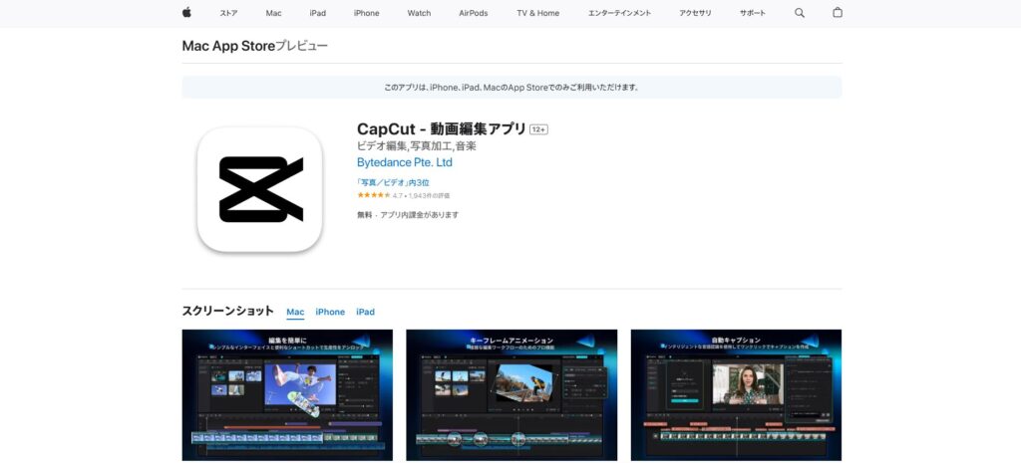Screen dimensions: 1021x463
Task: Open the Watch navigation item
Action: [x=420, y=13]
